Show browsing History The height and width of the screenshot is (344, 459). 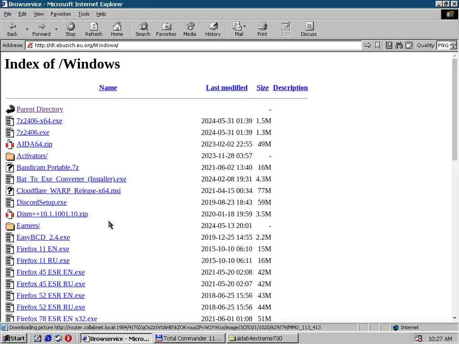coord(213,29)
